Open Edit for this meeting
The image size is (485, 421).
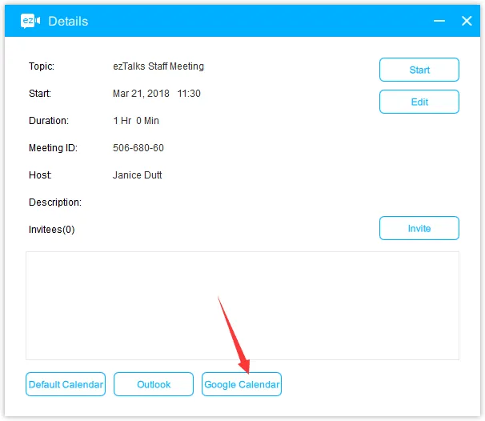pos(419,102)
